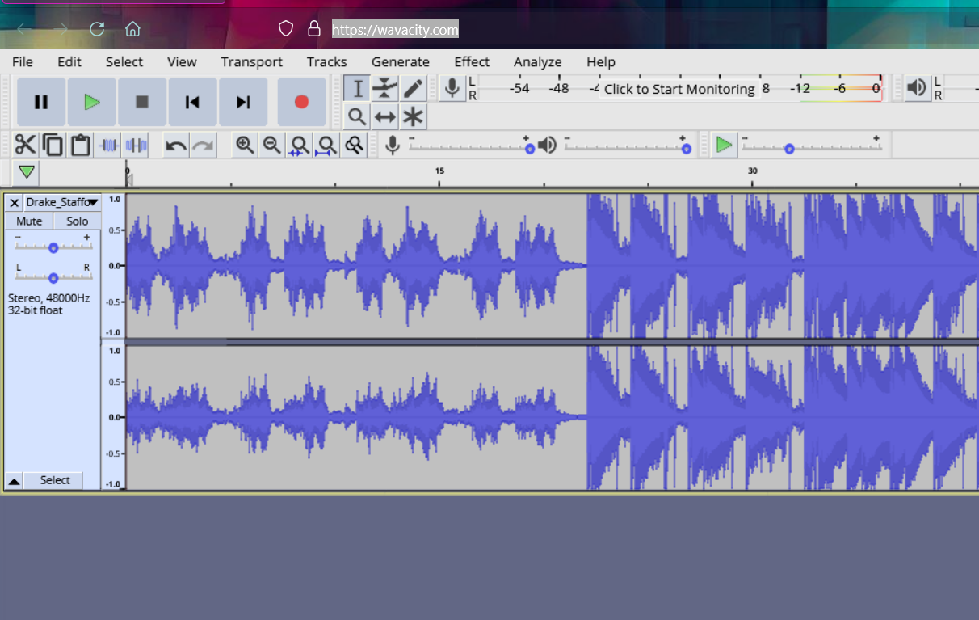The width and height of the screenshot is (979, 620).
Task: Click the padlock site security icon
Action: (314, 29)
